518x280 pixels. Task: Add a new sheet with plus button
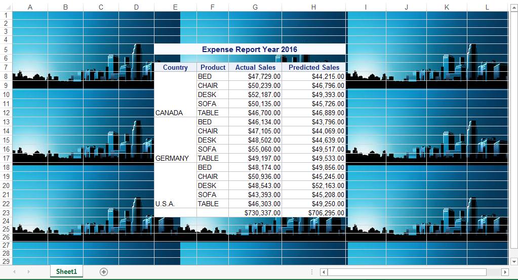[104, 272]
